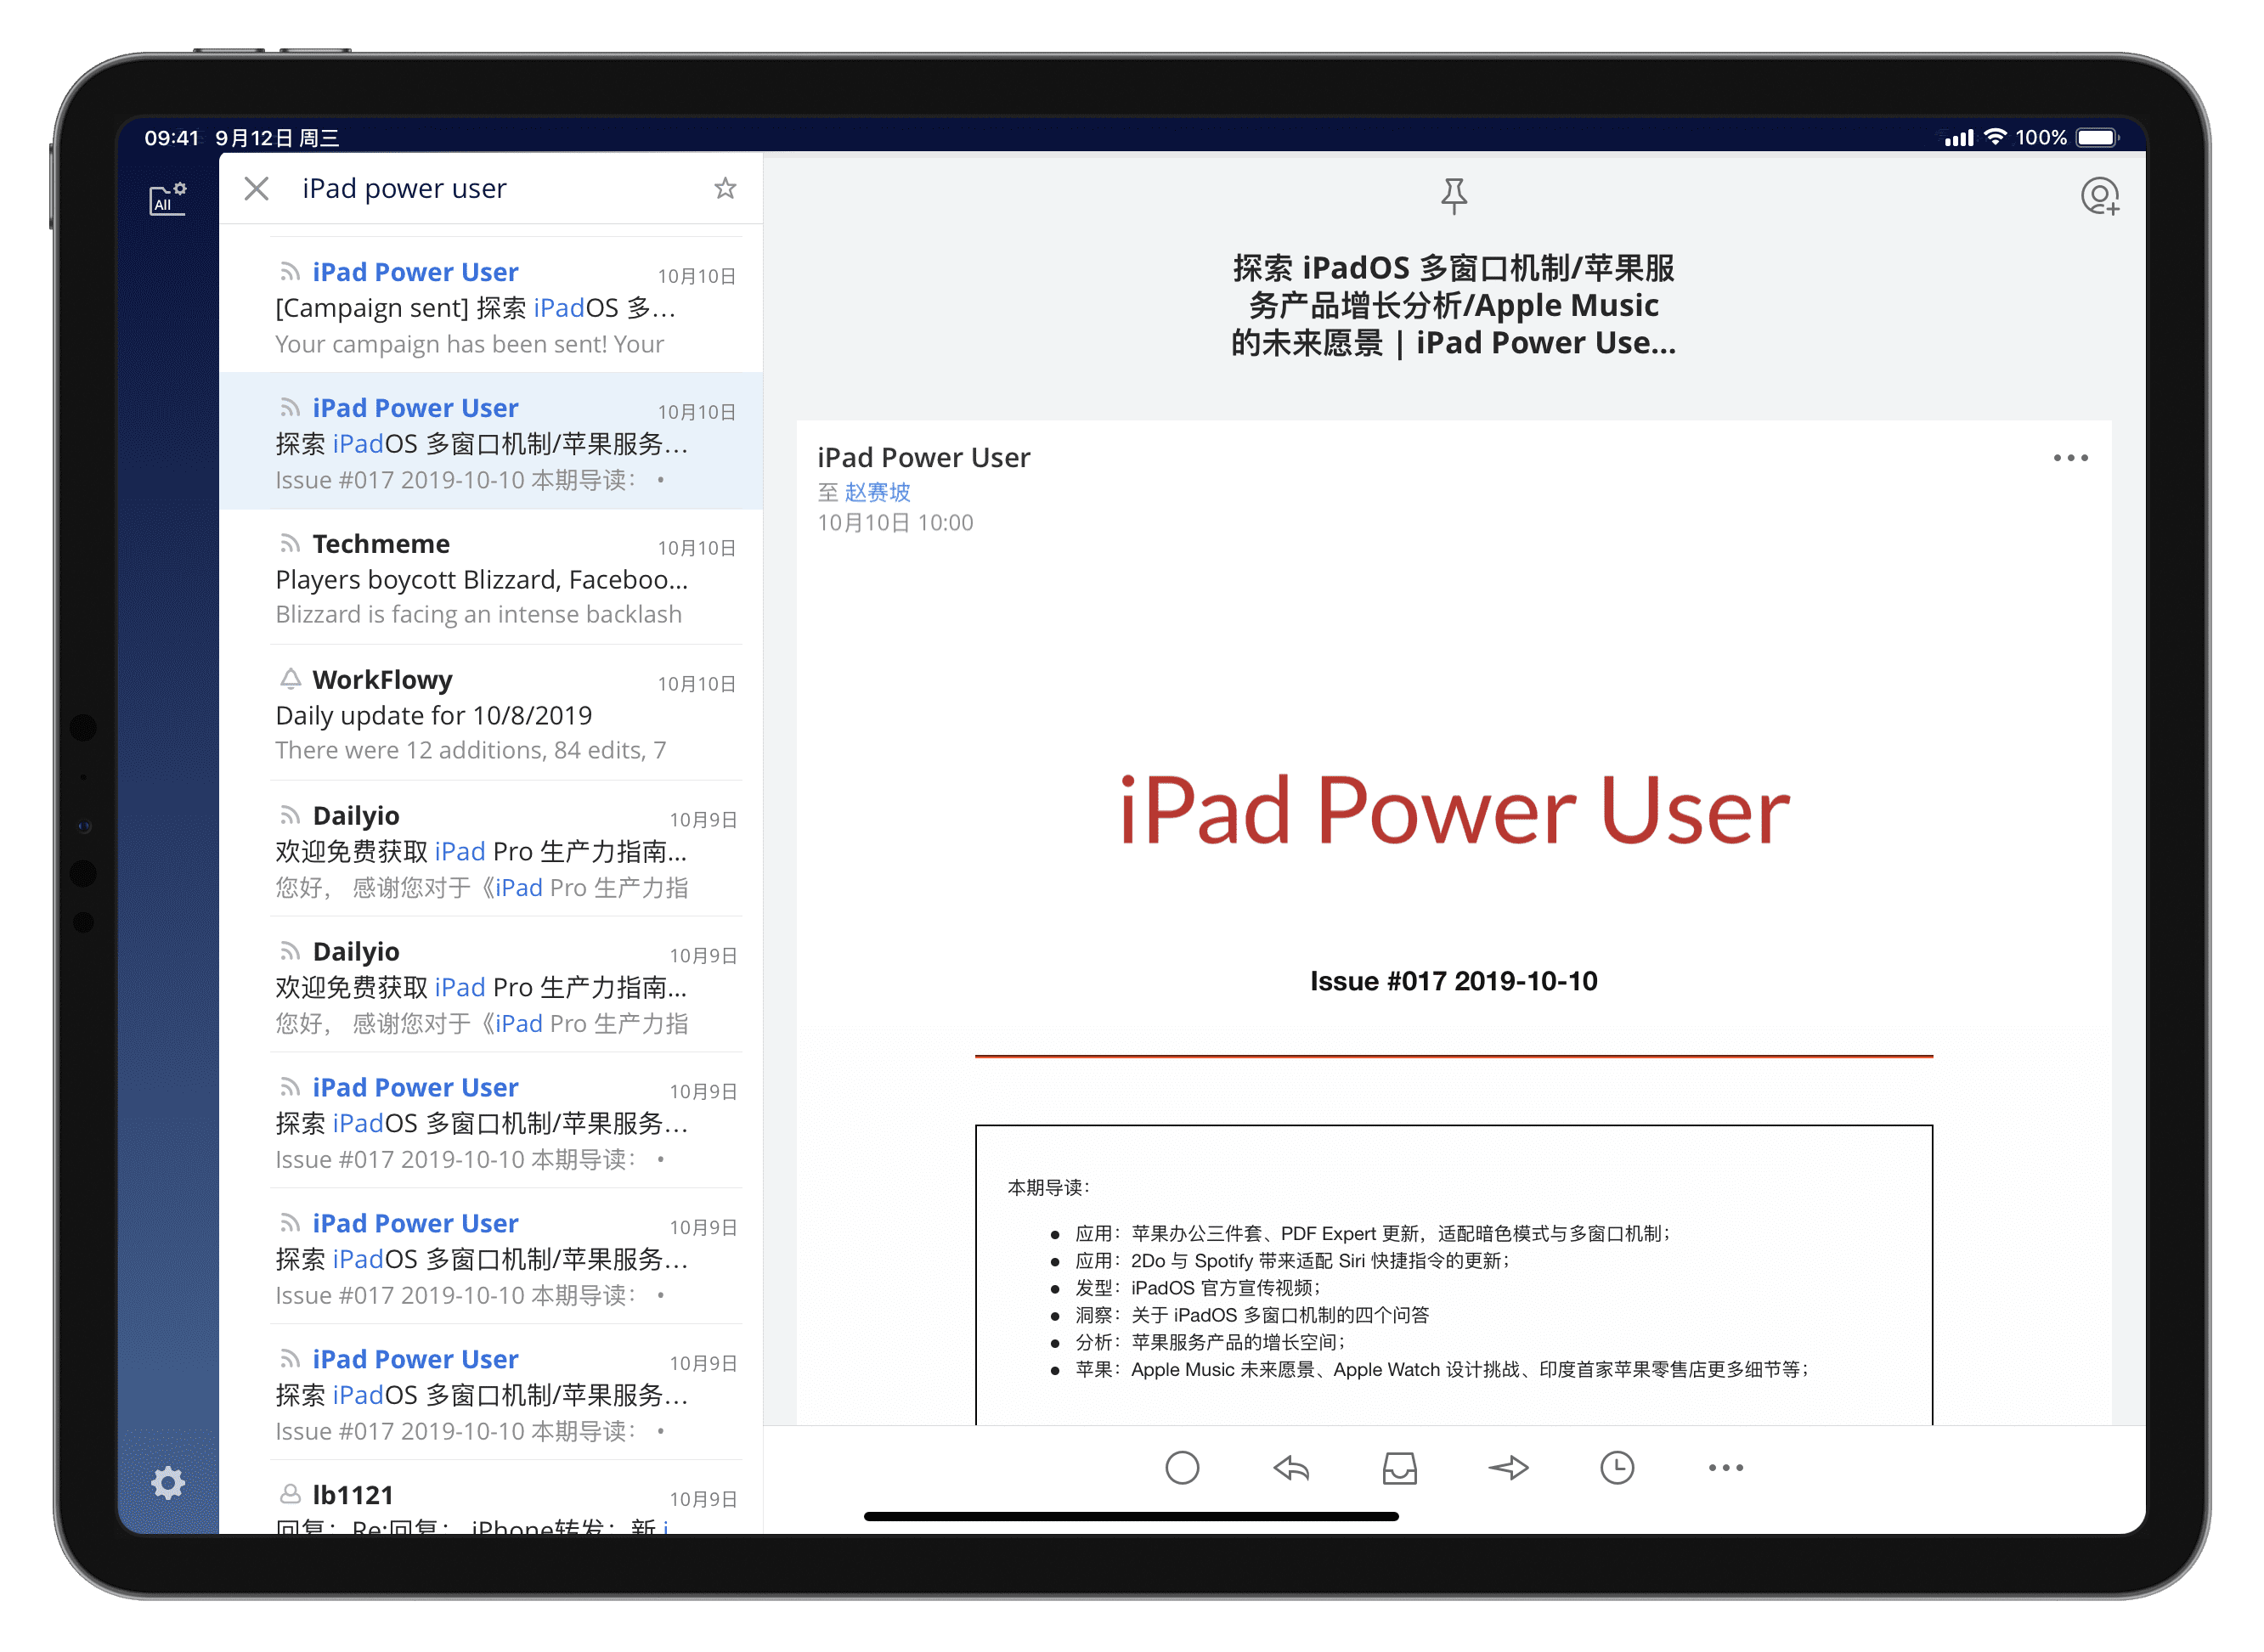2264x1652 pixels.
Task: Open the Campaign sent email row
Action: (491, 306)
